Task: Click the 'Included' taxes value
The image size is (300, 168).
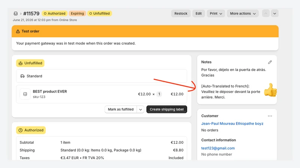Action: [176, 158]
